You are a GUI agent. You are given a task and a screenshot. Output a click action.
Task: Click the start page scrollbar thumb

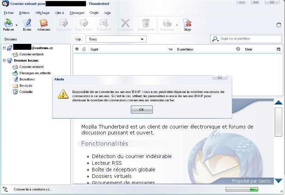278,122
